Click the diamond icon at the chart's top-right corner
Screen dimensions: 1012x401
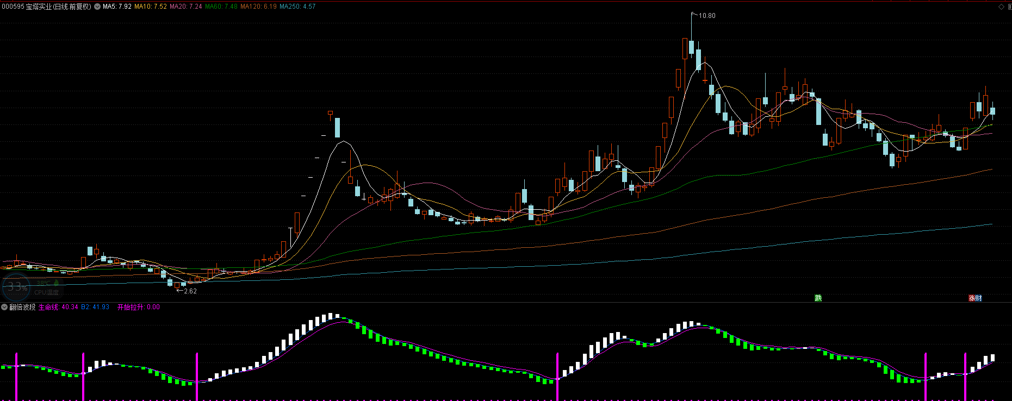click(x=1002, y=7)
